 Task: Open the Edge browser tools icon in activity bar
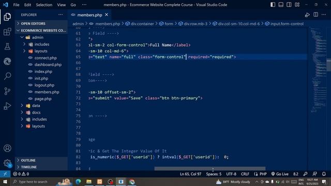(7, 61)
